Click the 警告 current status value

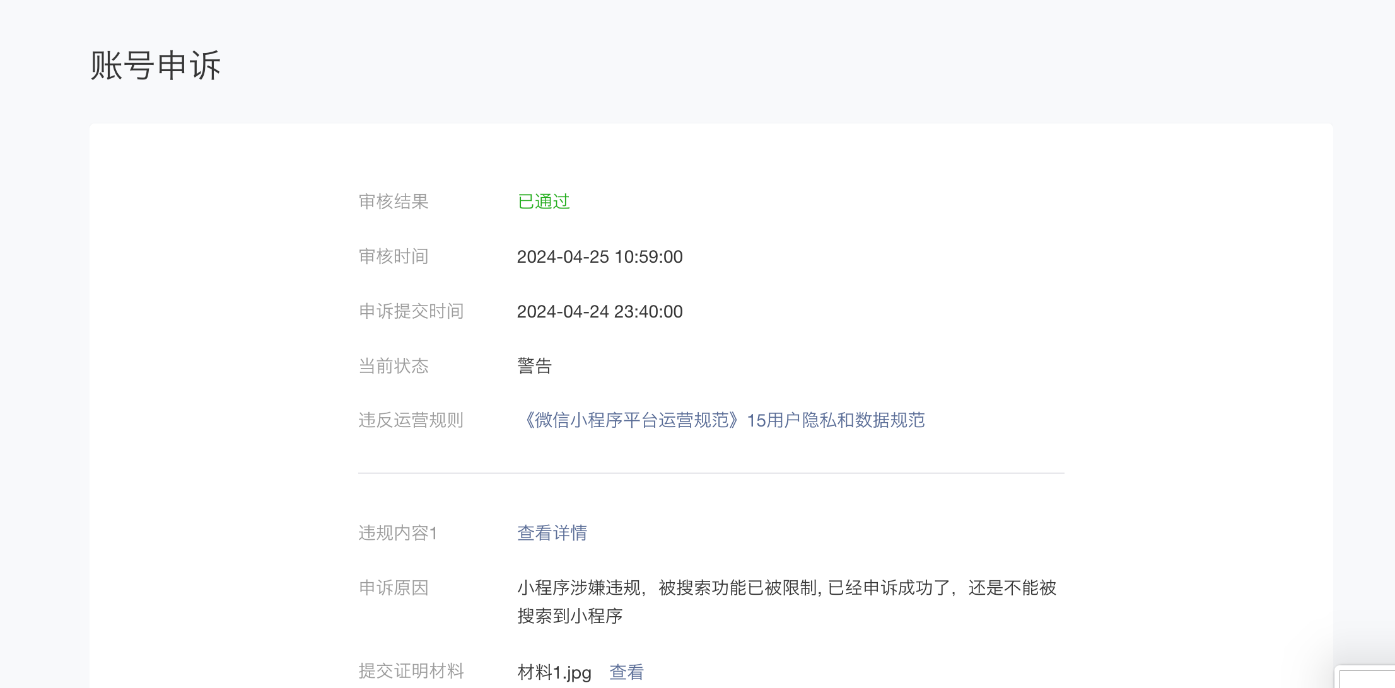tap(534, 366)
